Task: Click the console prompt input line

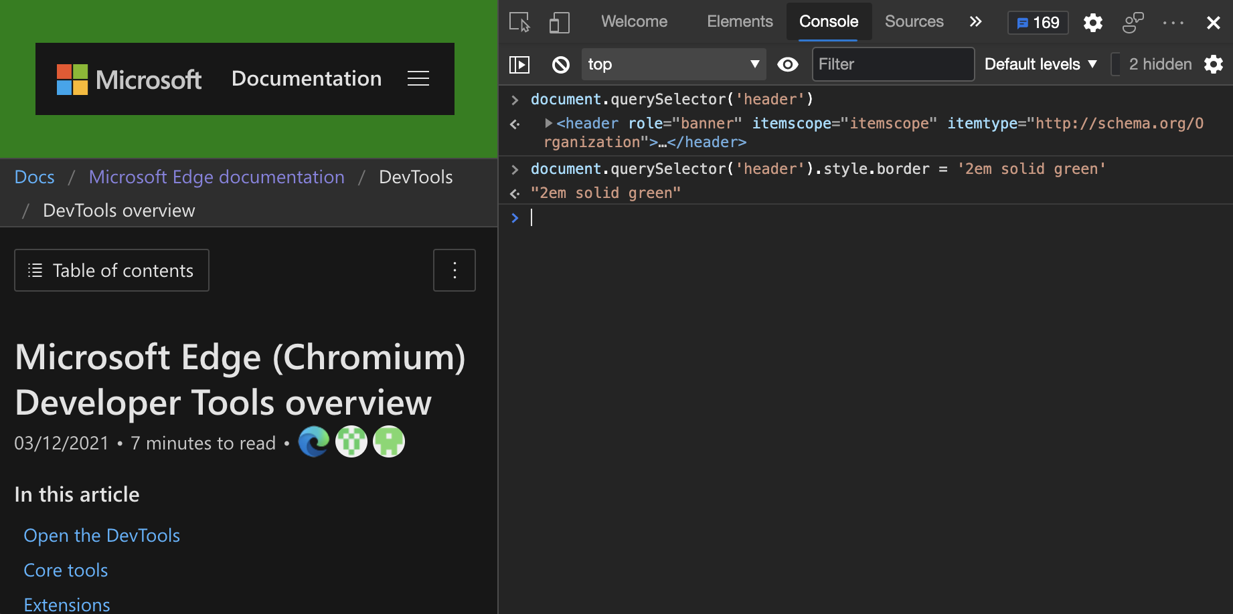Action: [x=877, y=217]
